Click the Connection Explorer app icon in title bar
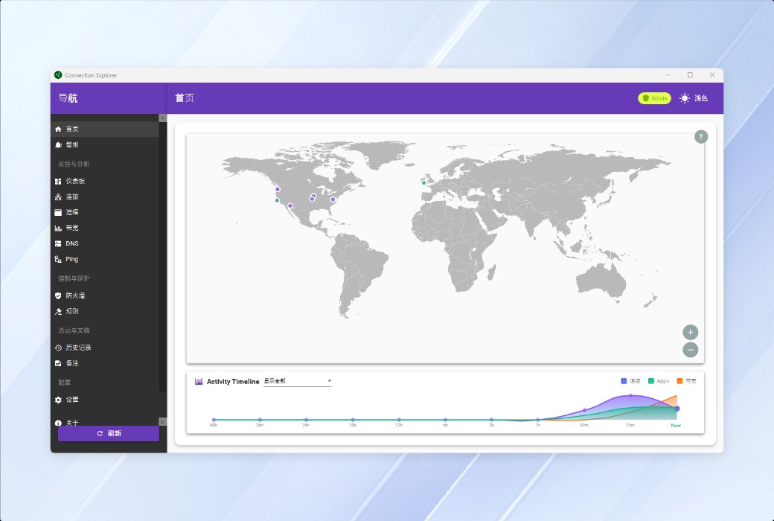 pyautogui.click(x=58, y=75)
